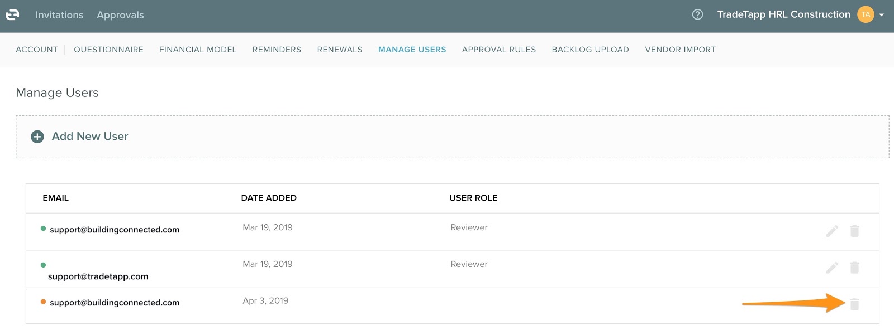The image size is (894, 335).
Task: Click the TradeTapp HRL Construction account name
Action: [x=783, y=14]
